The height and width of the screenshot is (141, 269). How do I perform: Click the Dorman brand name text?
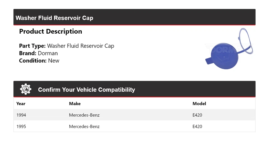(48, 53)
